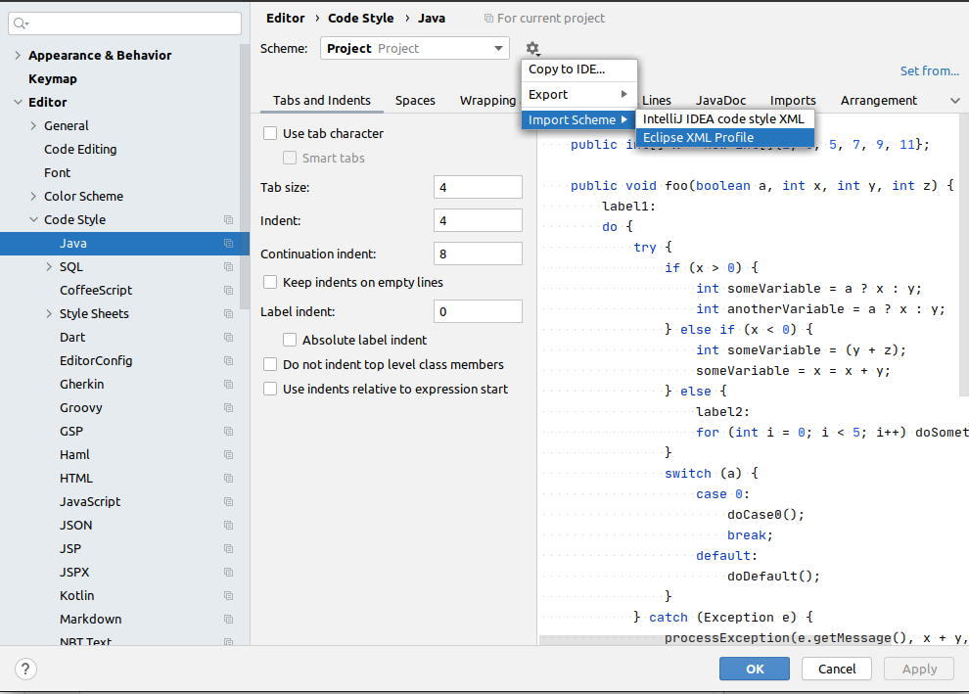Click project-level icon on Markdown row
The image size is (969, 694).
[x=229, y=620]
